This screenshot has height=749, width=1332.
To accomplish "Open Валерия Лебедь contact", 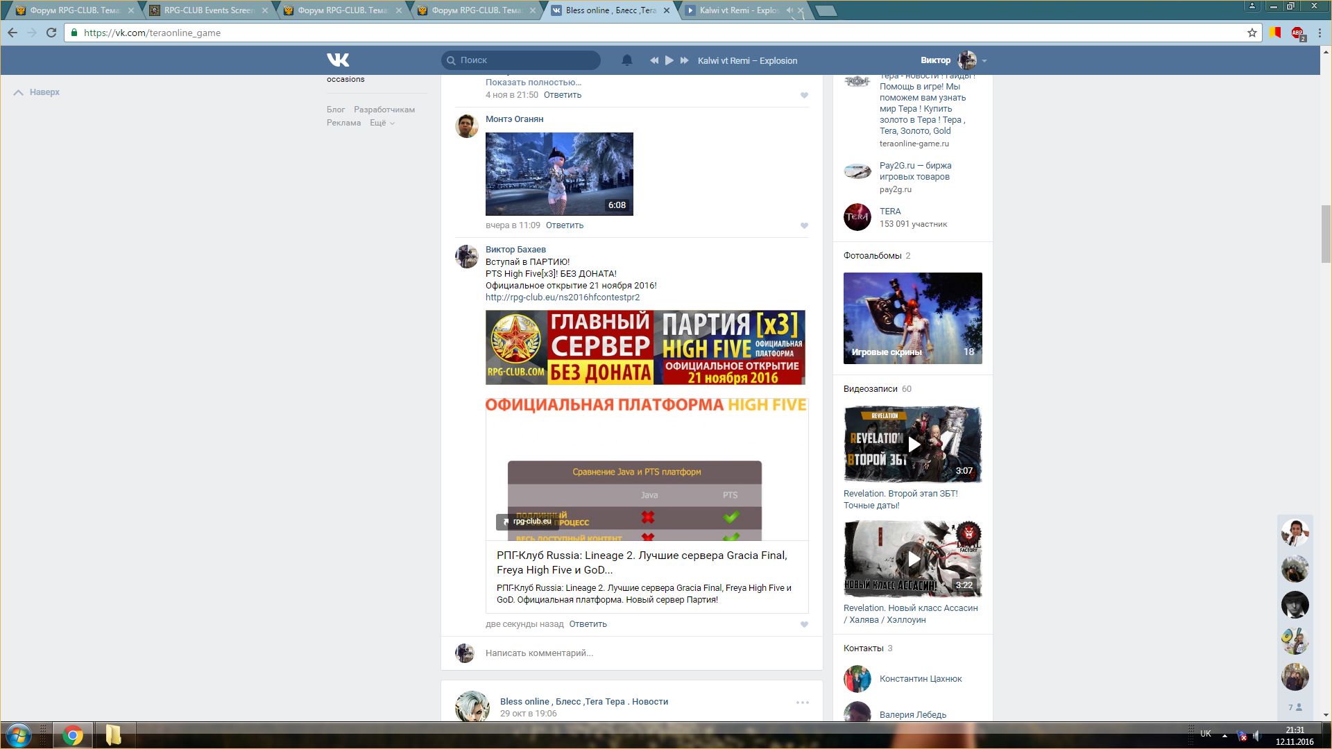I will pos(912,715).
